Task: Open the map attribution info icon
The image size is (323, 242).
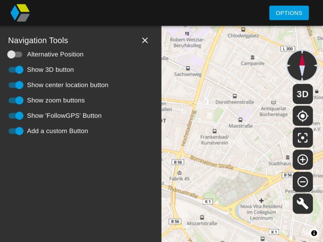Action: [314, 233]
